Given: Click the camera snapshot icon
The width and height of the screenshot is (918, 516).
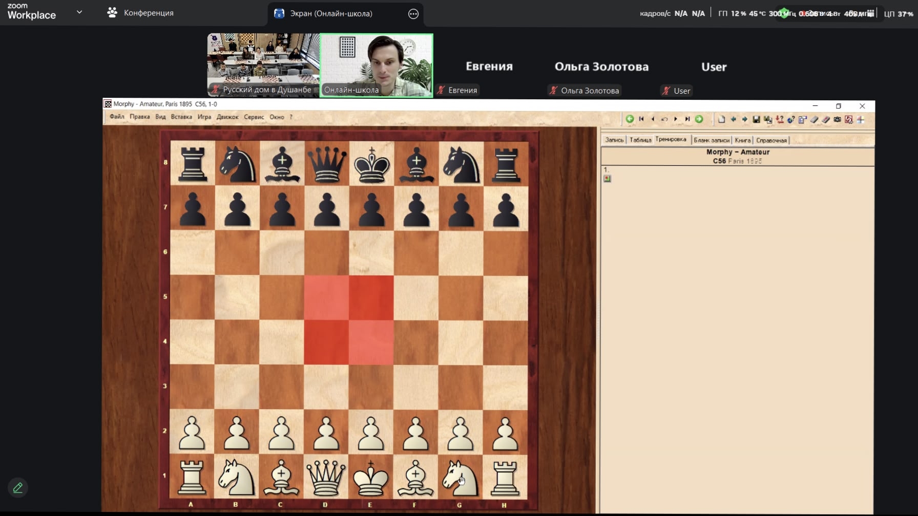Looking at the screenshot, I should point(837,119).
